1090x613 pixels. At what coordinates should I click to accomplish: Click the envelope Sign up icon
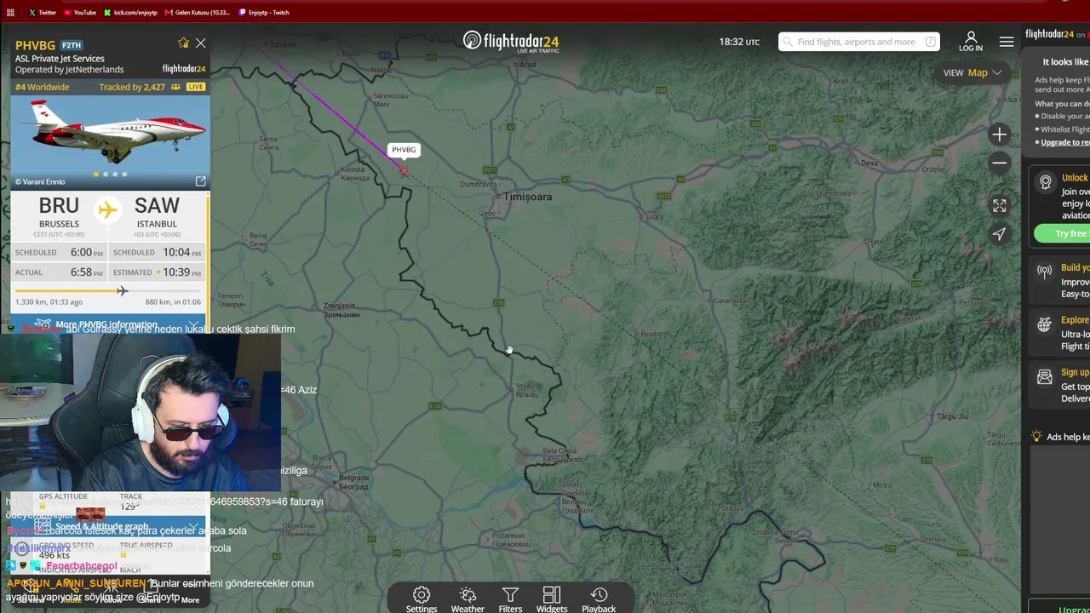click(x=1045, y=377)
